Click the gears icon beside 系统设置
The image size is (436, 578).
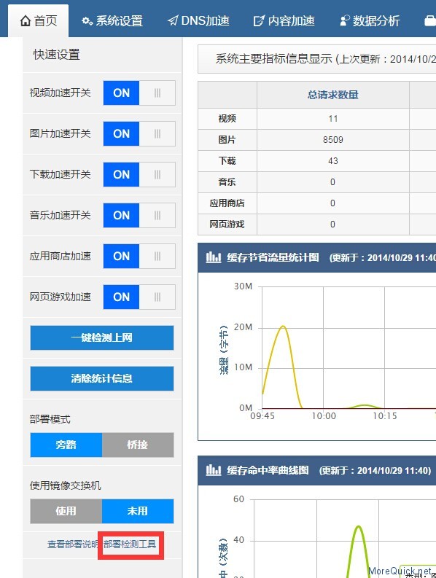pyautogui.click(x=87, y=21)
